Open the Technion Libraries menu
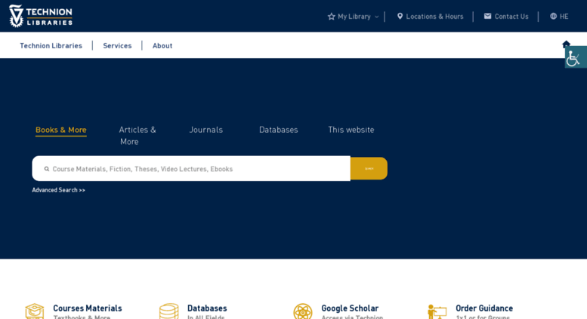587x319 pixels. (51, 45)
